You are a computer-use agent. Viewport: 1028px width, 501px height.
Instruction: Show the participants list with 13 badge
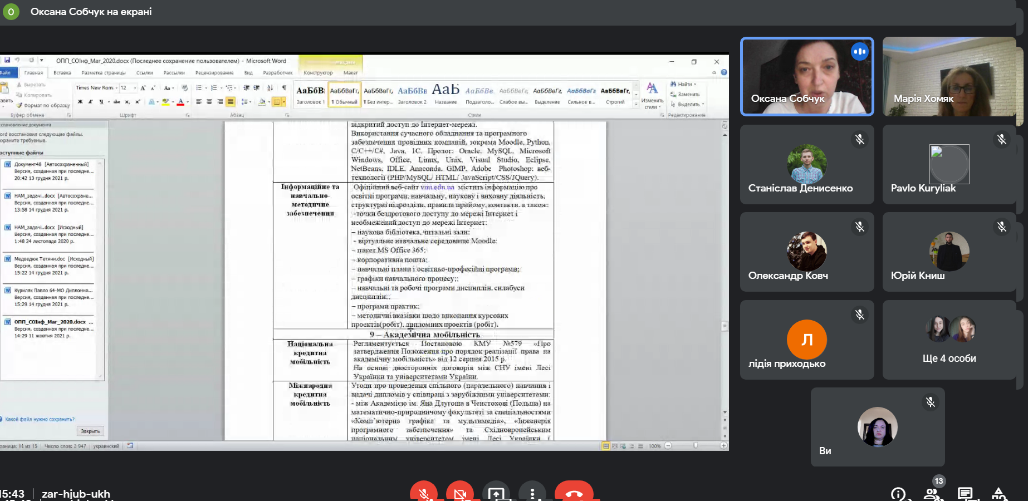coord(931,494)
